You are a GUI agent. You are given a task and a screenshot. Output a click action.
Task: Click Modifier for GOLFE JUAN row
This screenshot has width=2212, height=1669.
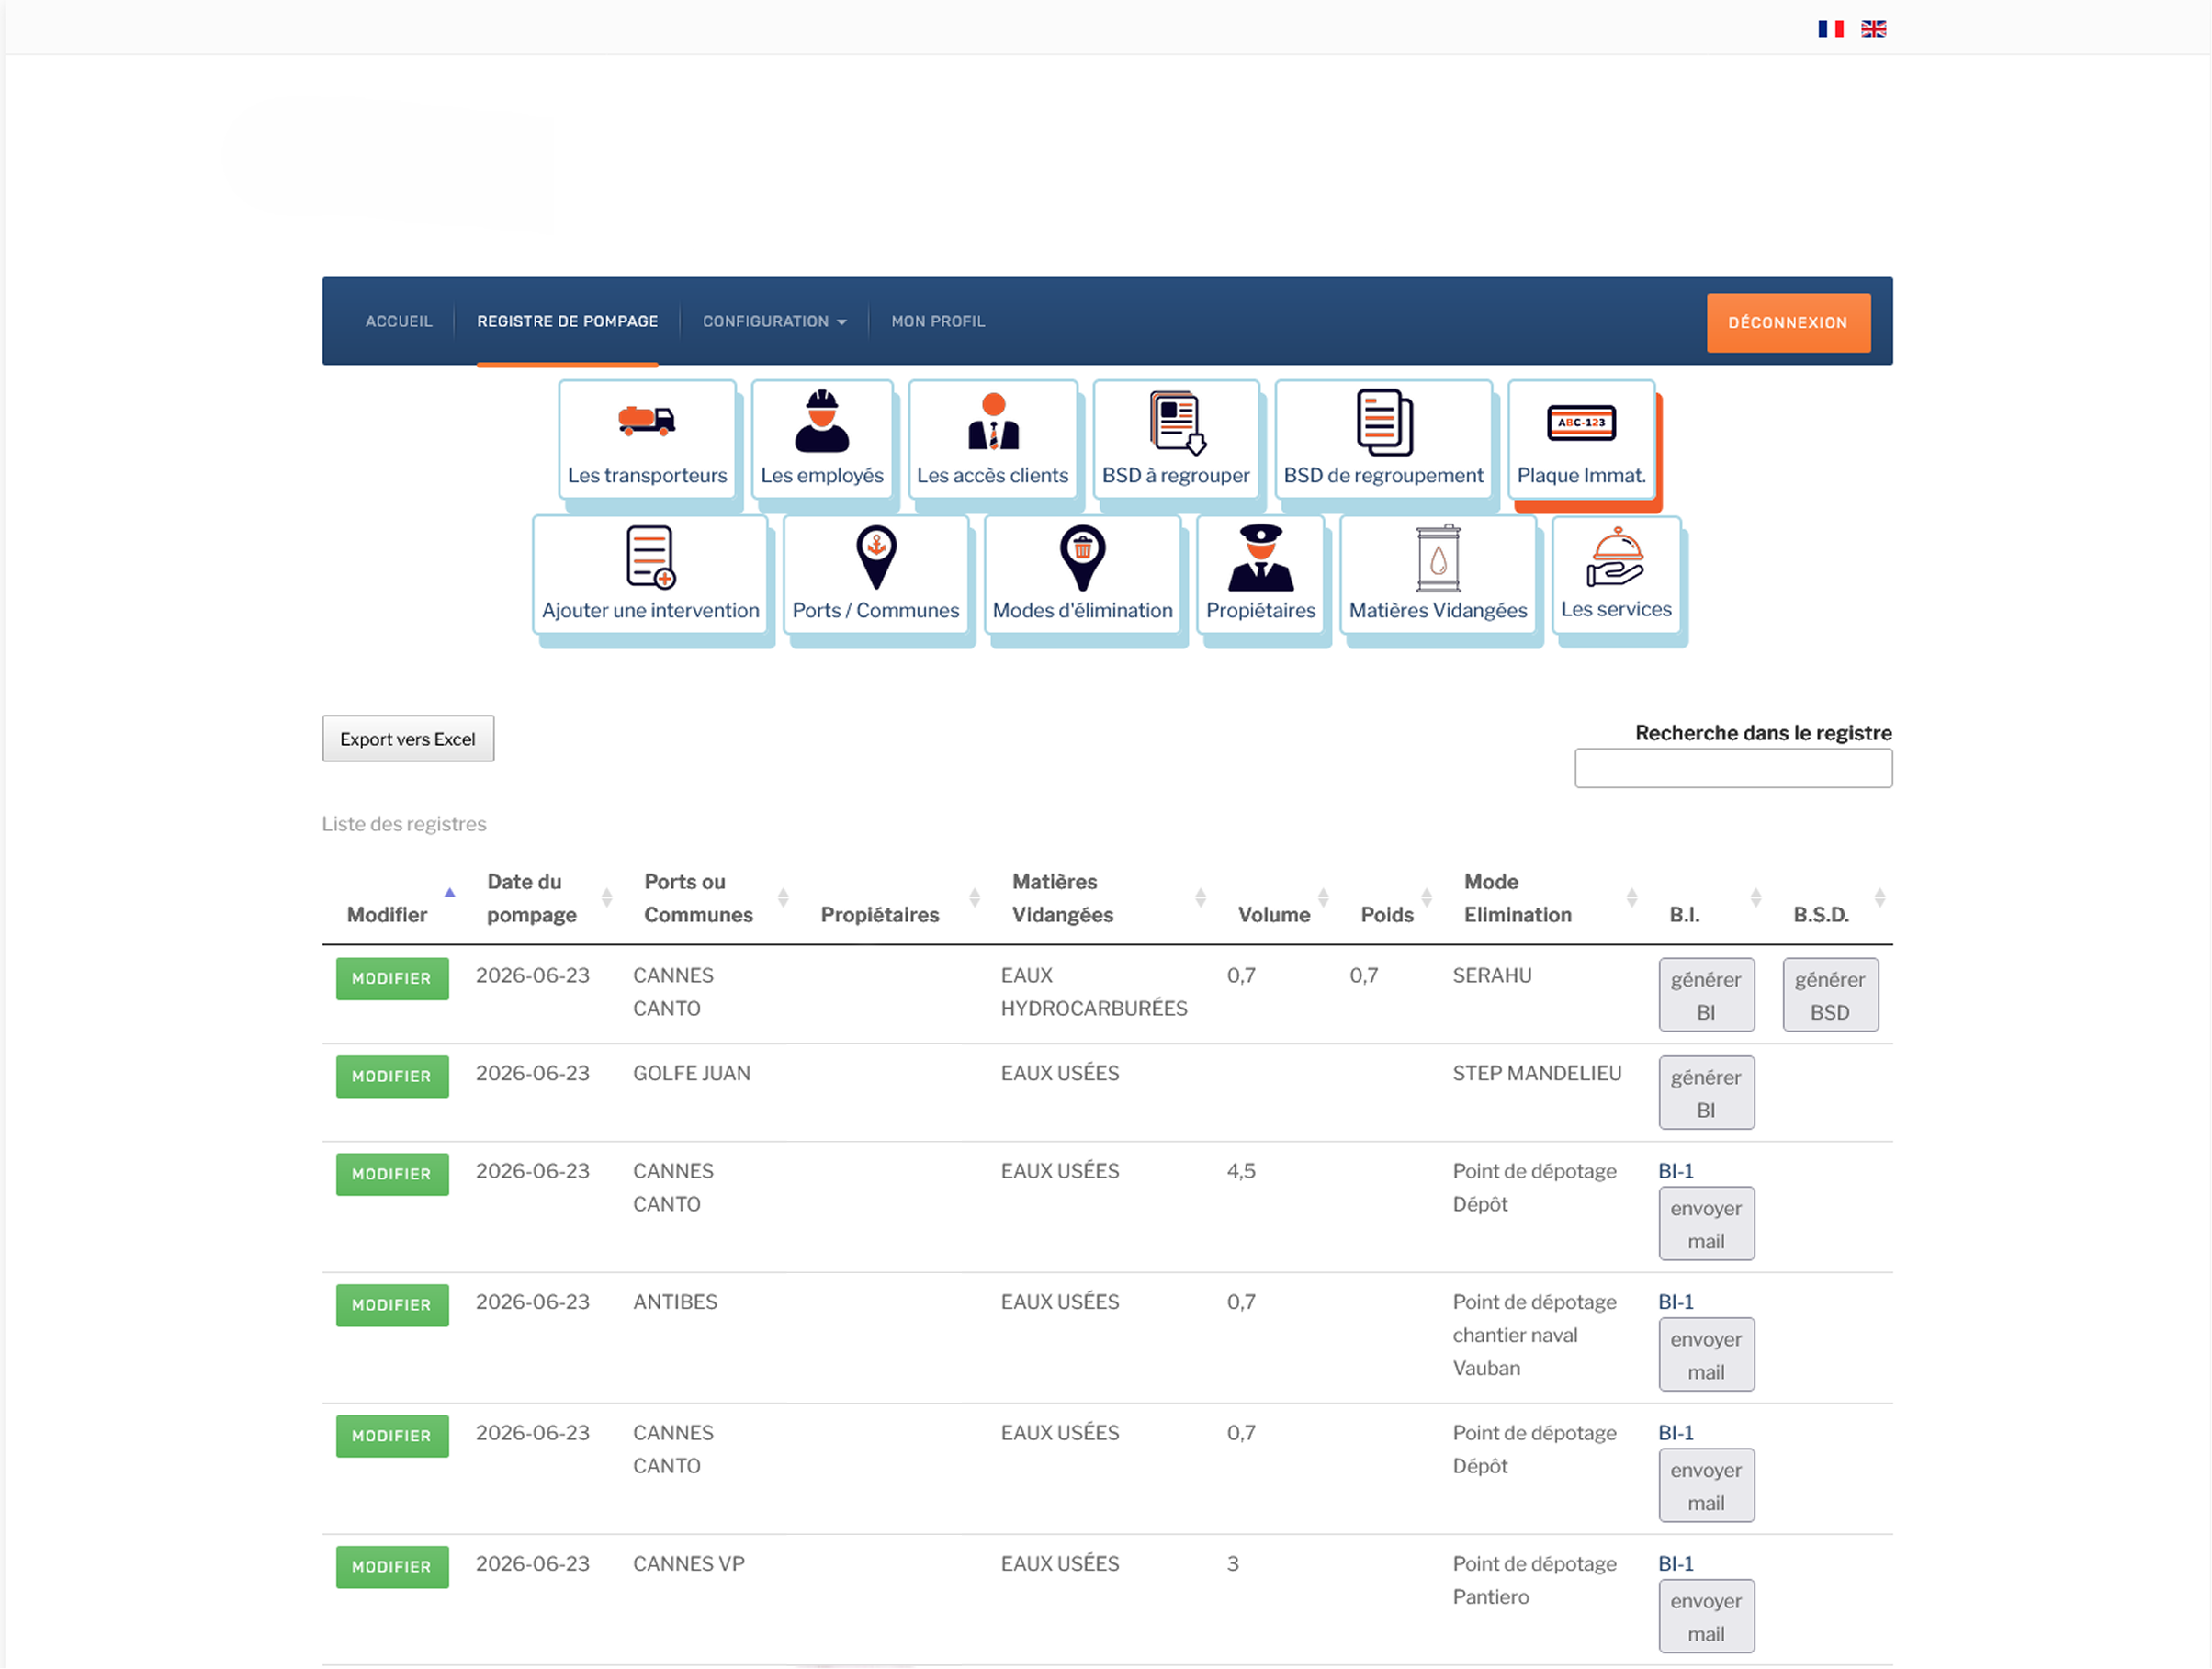392,1077
